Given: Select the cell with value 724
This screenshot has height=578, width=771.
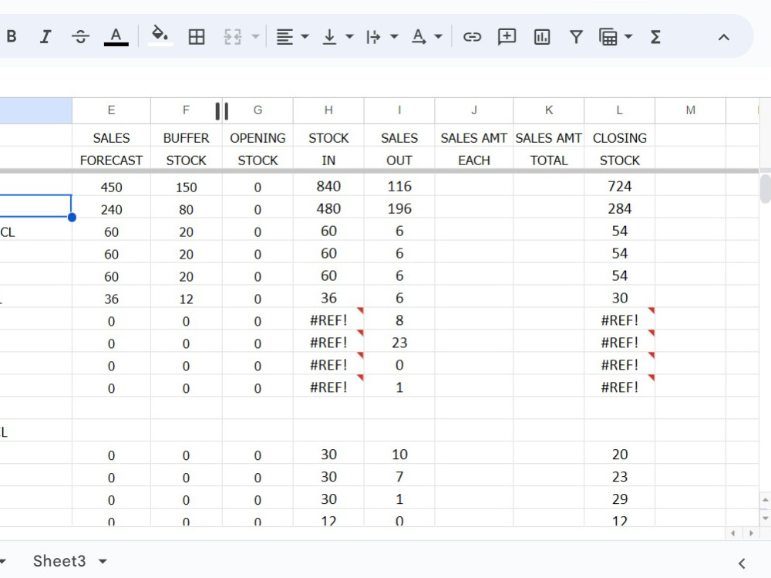Looking at the screenshot, I should [620, 187].
